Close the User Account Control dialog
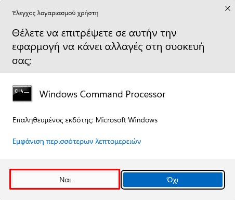The width and height of the screenshot is (235, 200). [x=228, y=8]
